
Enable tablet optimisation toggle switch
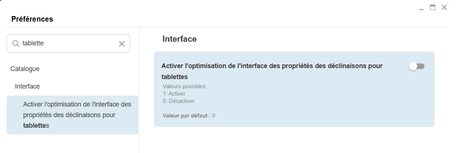tap(417, 66)
